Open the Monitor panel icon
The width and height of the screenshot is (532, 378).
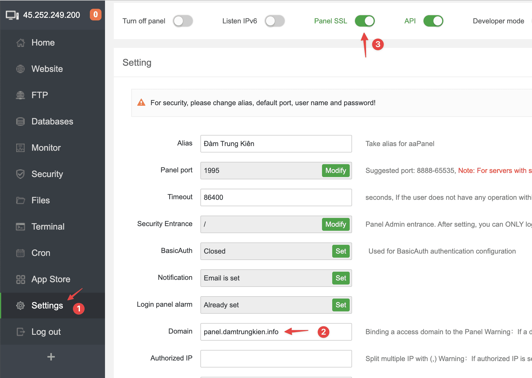pos(20,148)
